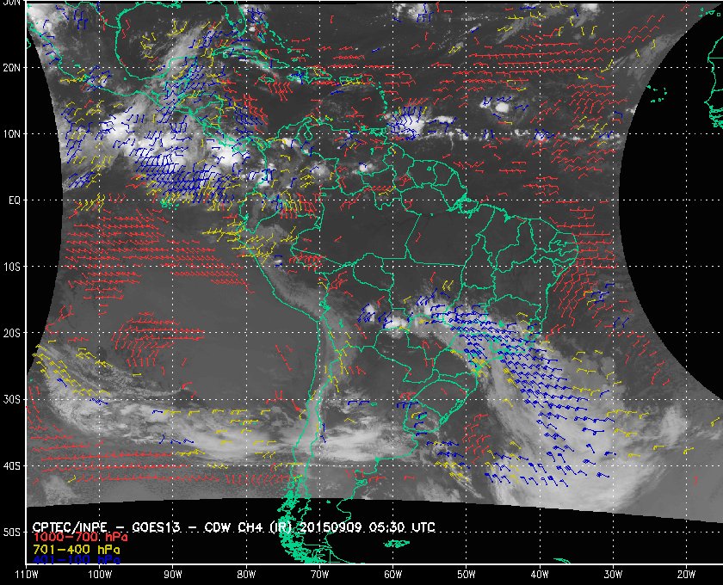
Task: Click the 90W longitude label
Action: pyautogui.click(x=173, y=575)
